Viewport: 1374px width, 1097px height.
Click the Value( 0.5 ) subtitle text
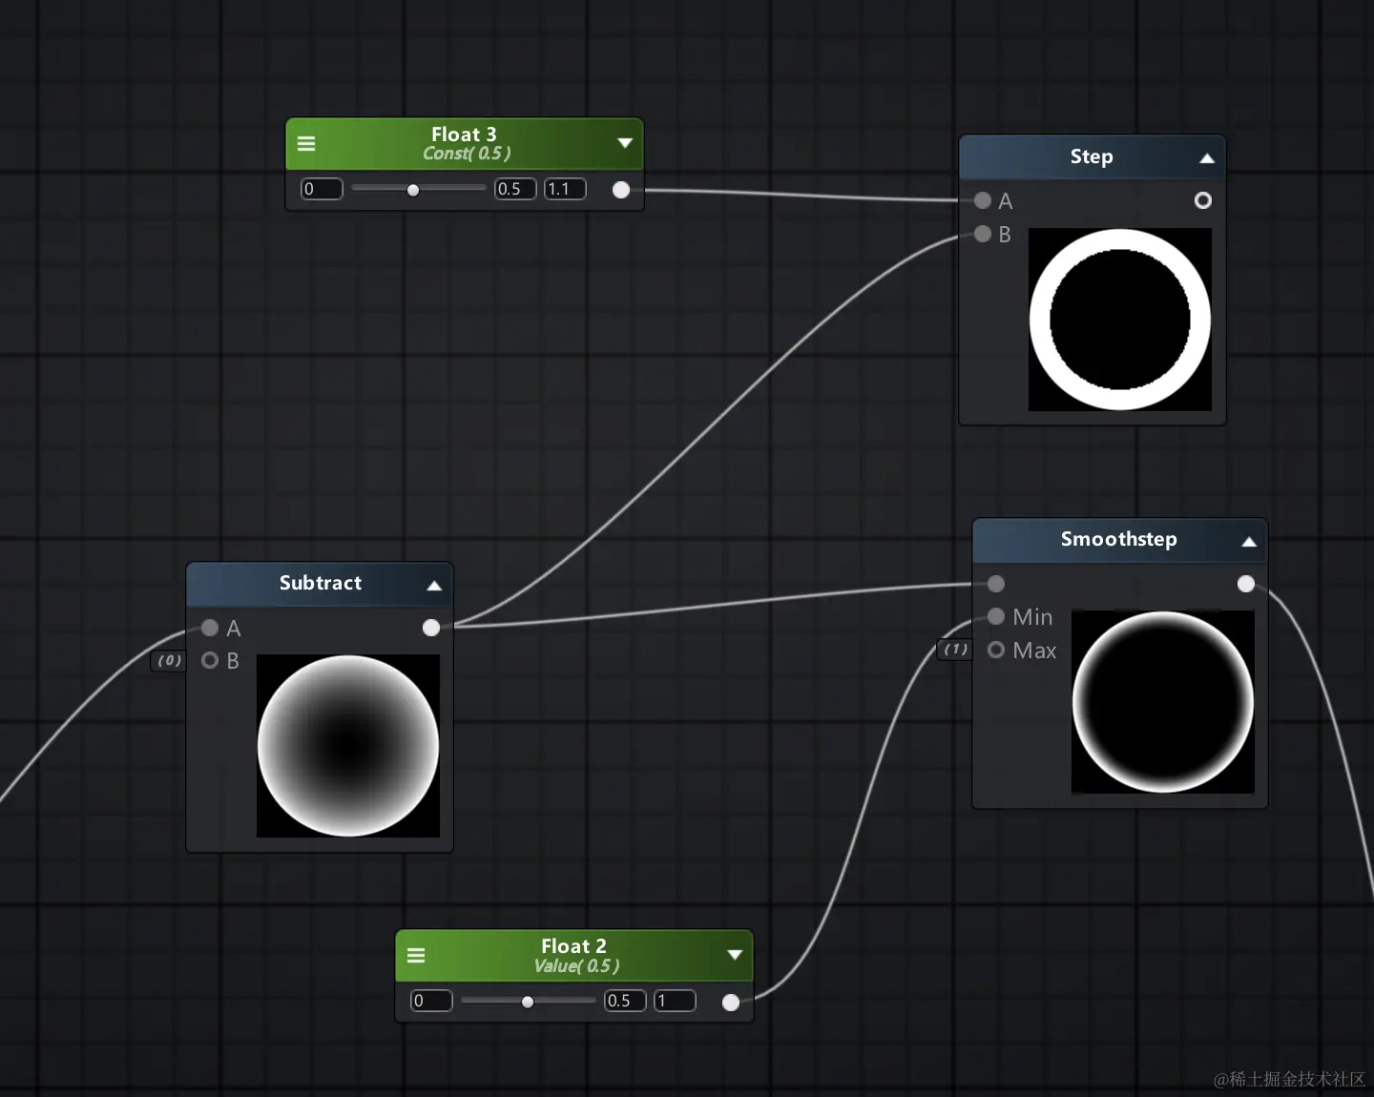pyautogui.click(x=576, y=966)
